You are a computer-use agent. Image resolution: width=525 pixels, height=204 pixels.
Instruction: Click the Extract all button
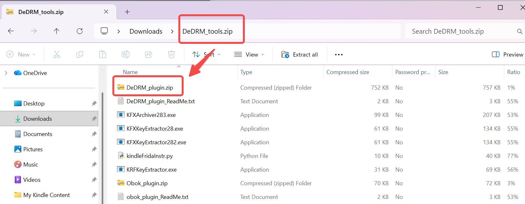[300, 55]
